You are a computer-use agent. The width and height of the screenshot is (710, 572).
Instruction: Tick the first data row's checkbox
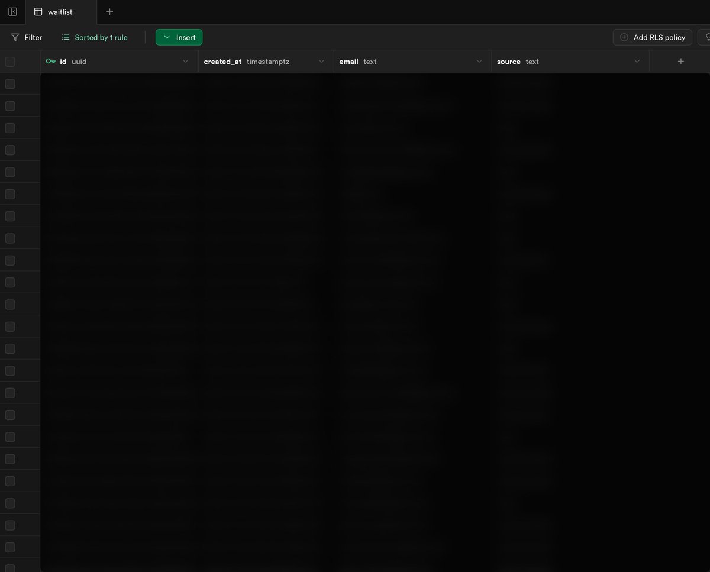10,84
